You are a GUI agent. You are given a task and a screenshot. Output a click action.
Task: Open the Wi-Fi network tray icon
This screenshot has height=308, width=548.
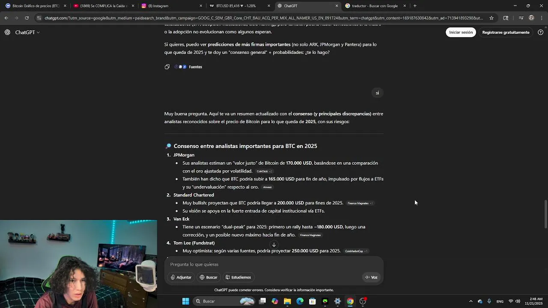(511, 301)
